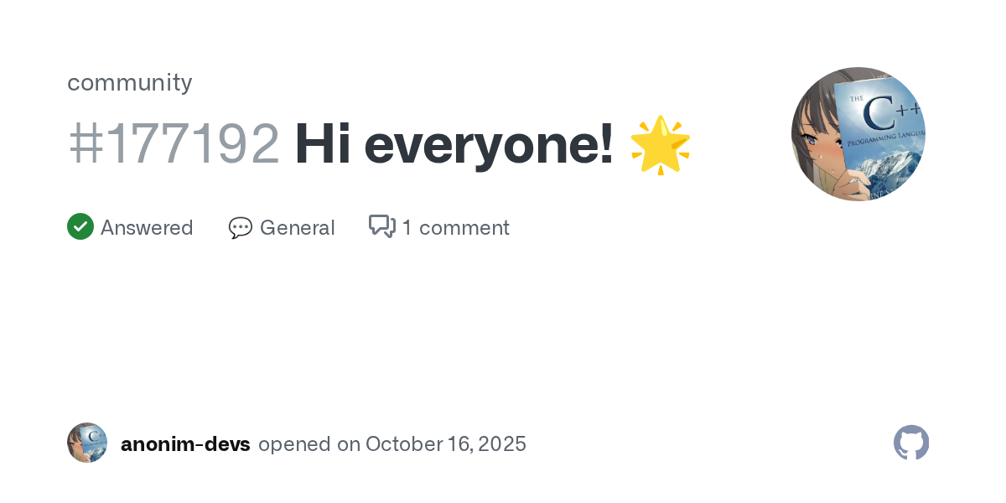Open the anonim-devs username link
Image resolution: width=1006 pixels, height=503 pixels.
[185, 444]
